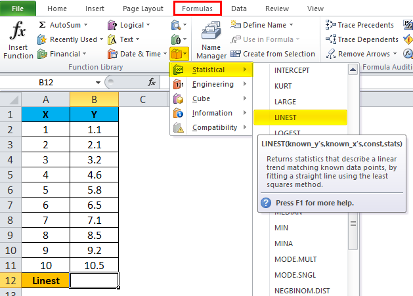Select cell containing 10.5

click(94, 265)
